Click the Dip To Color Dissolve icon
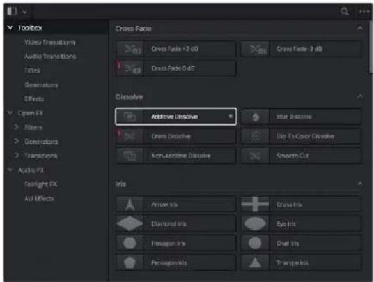374x282 pixels. click(x=255, y=136)
